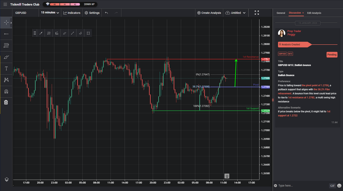Image resolution: width=343 pixels, height=191 pixels.
Task: Click the Tickmill Traders Club title
Action: (x=25, y=4)
